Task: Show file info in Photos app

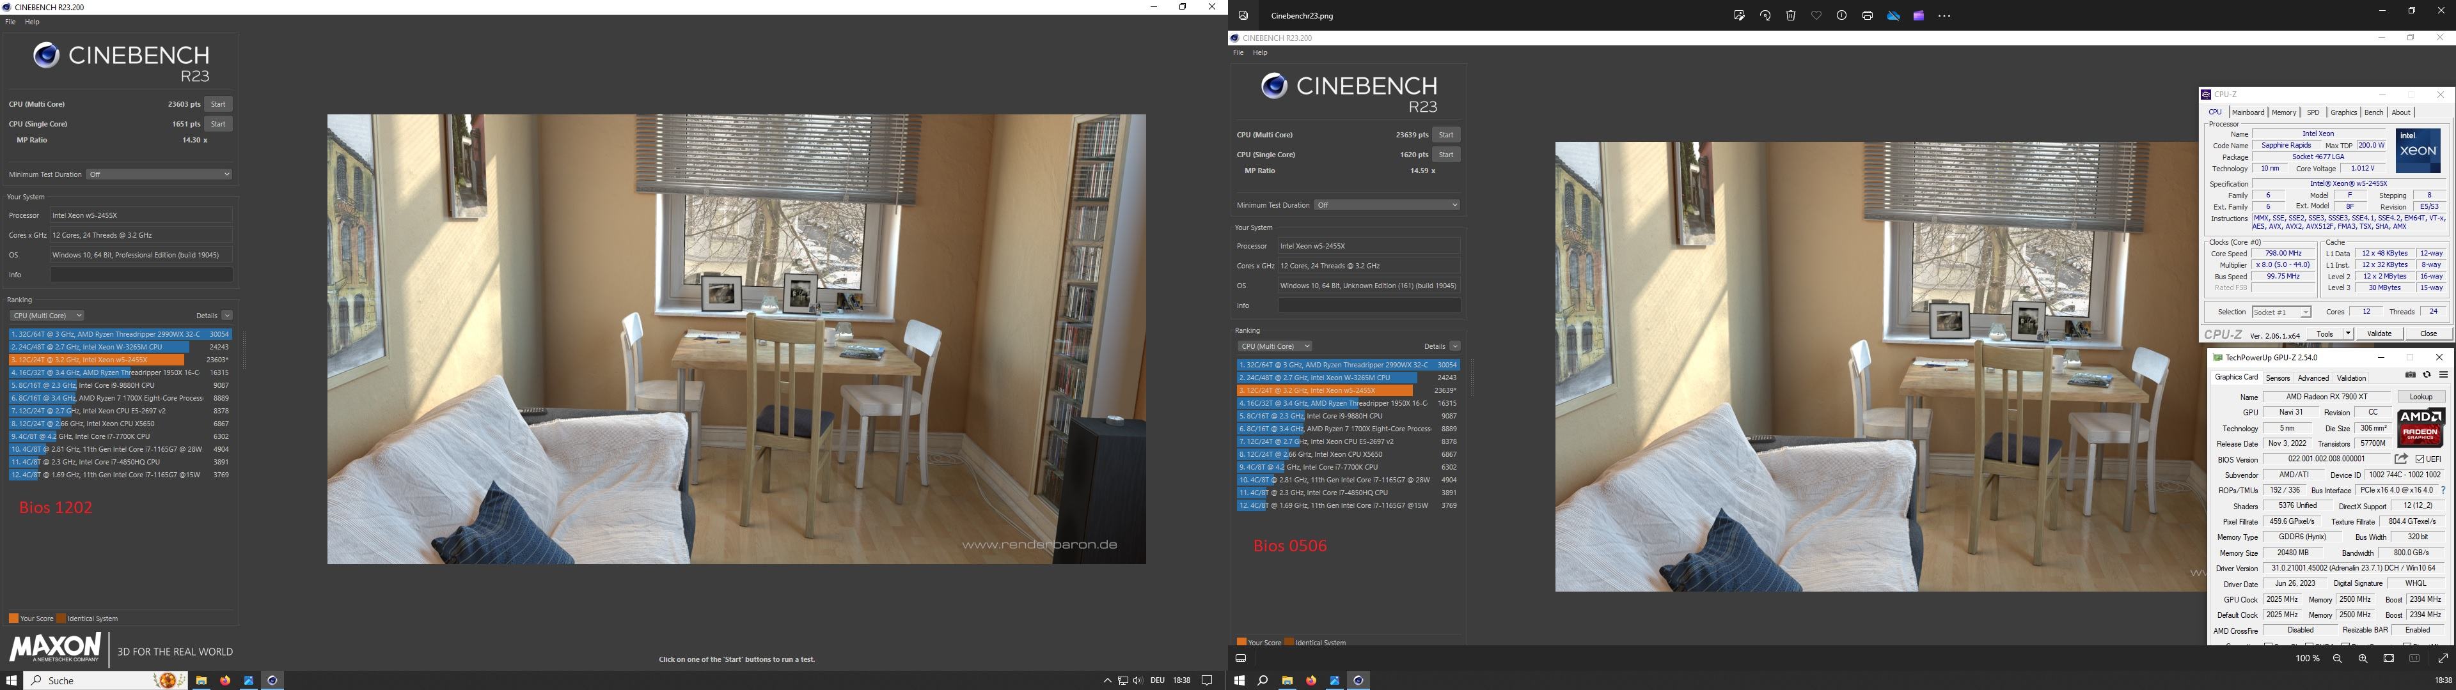Action: 1842,15
